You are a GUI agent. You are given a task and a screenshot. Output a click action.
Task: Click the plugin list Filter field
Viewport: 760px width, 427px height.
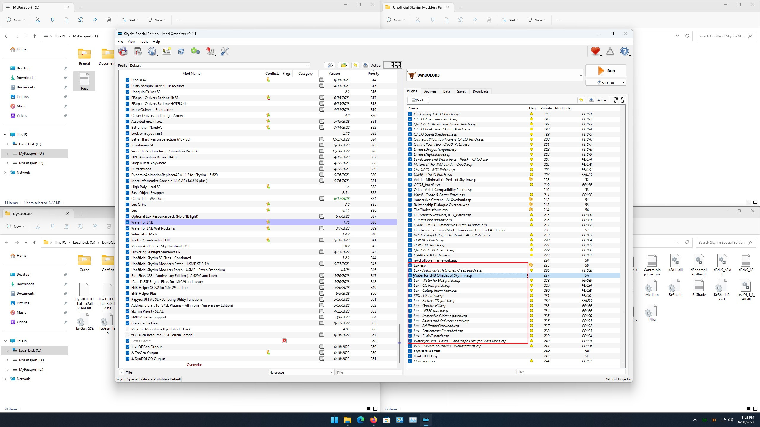click(x=570, y=372)
